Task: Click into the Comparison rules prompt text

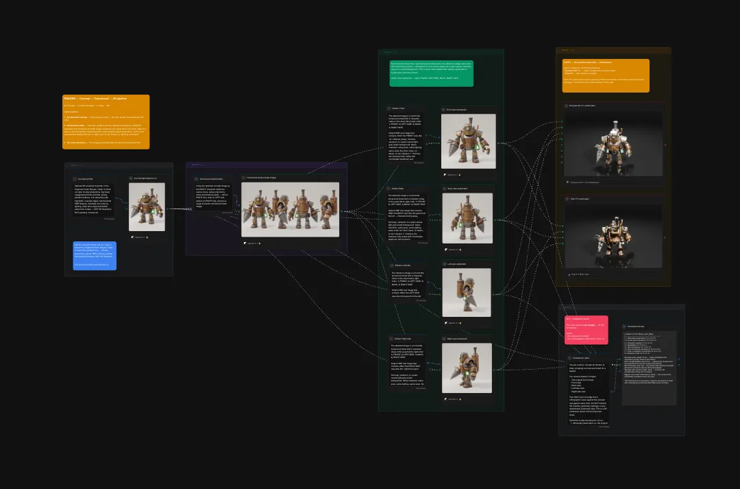Action: pos(589,393)
